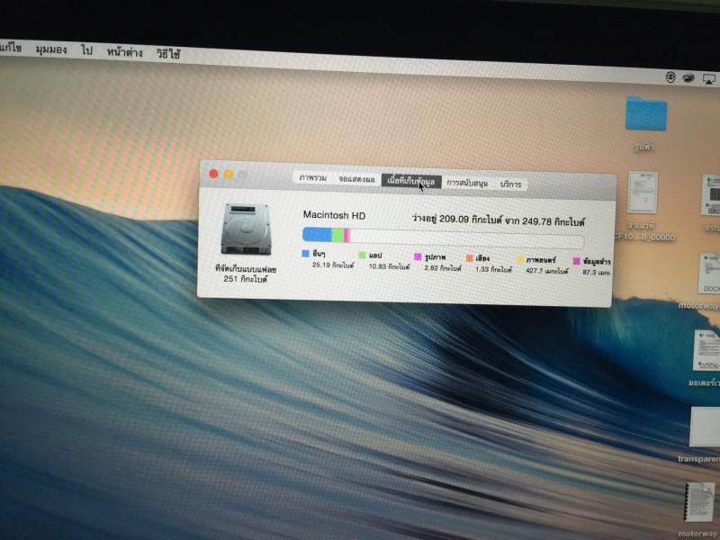
Task: Open the blue folder on the desktop
Action: pyautogui.click(x=645, y=114)
